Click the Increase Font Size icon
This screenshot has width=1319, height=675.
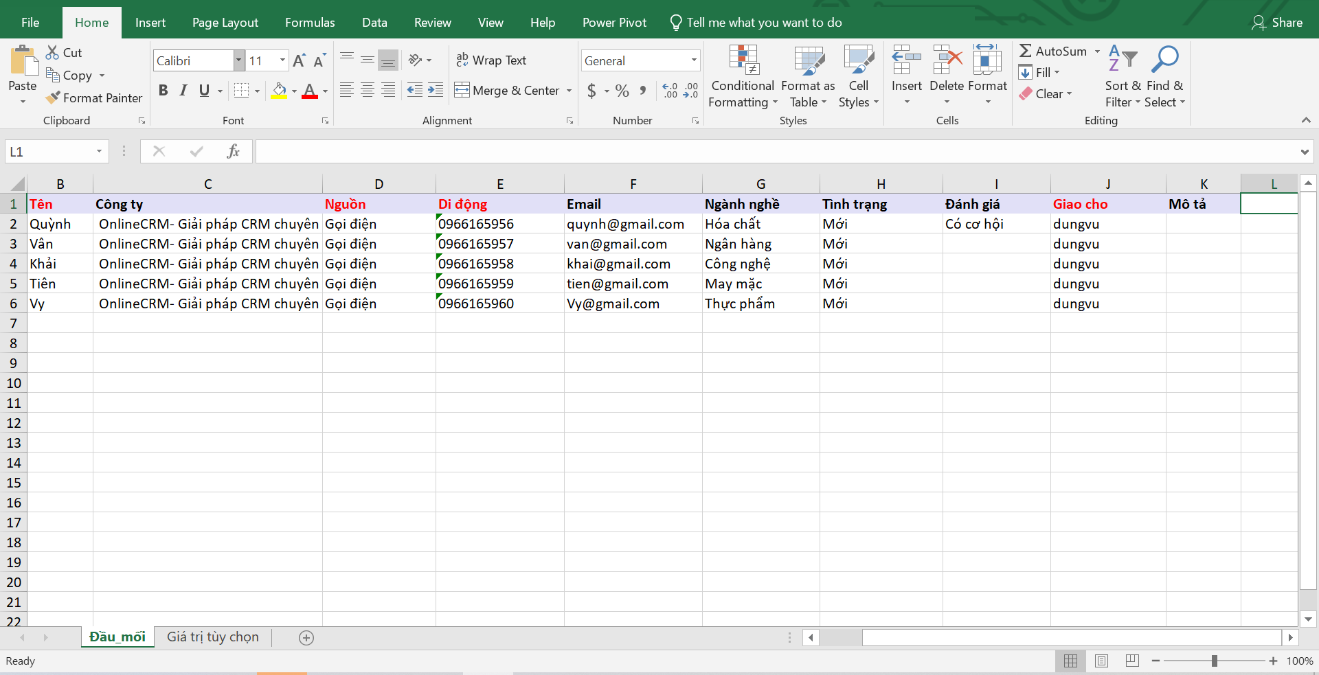(x=299, y=61)
